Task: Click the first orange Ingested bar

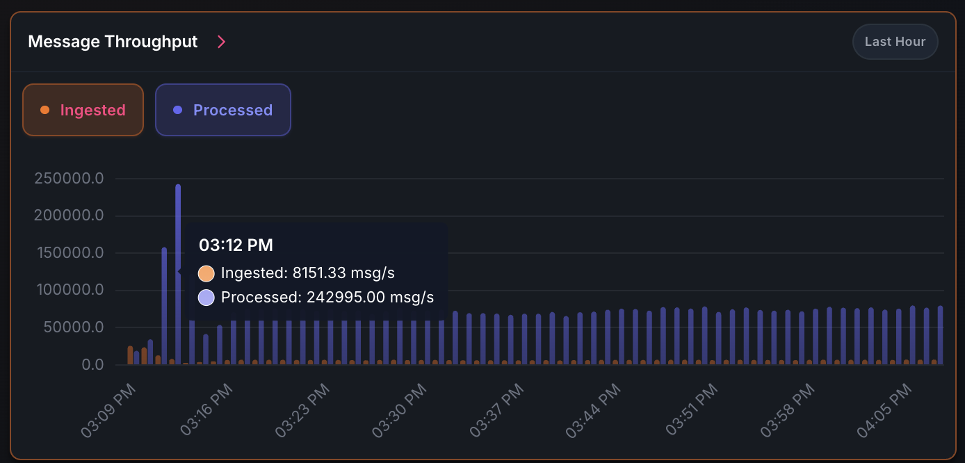Action: (130, 355)
